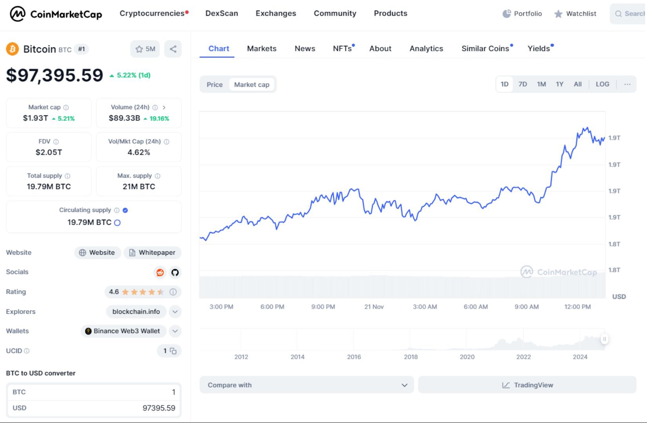Click the search icon in the header
647x423 pixels.
pyautogui.click(x=618, y=14)
